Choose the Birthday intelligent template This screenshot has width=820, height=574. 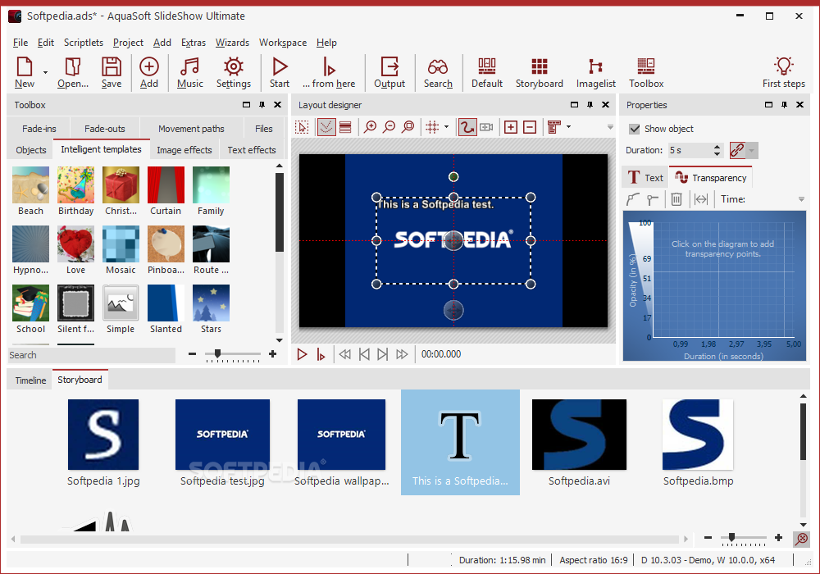point(75,191)
